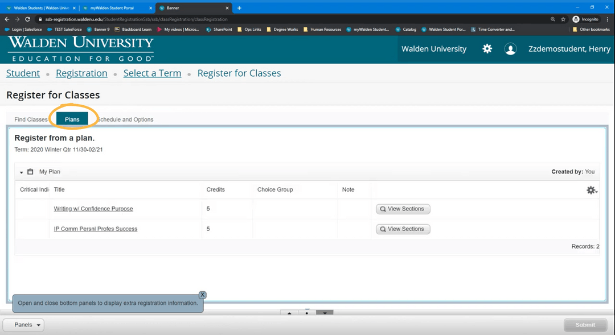Click the Select a Term breadcrumb link
The width and height of the screenshot is (615, 335).
(152, 73)
